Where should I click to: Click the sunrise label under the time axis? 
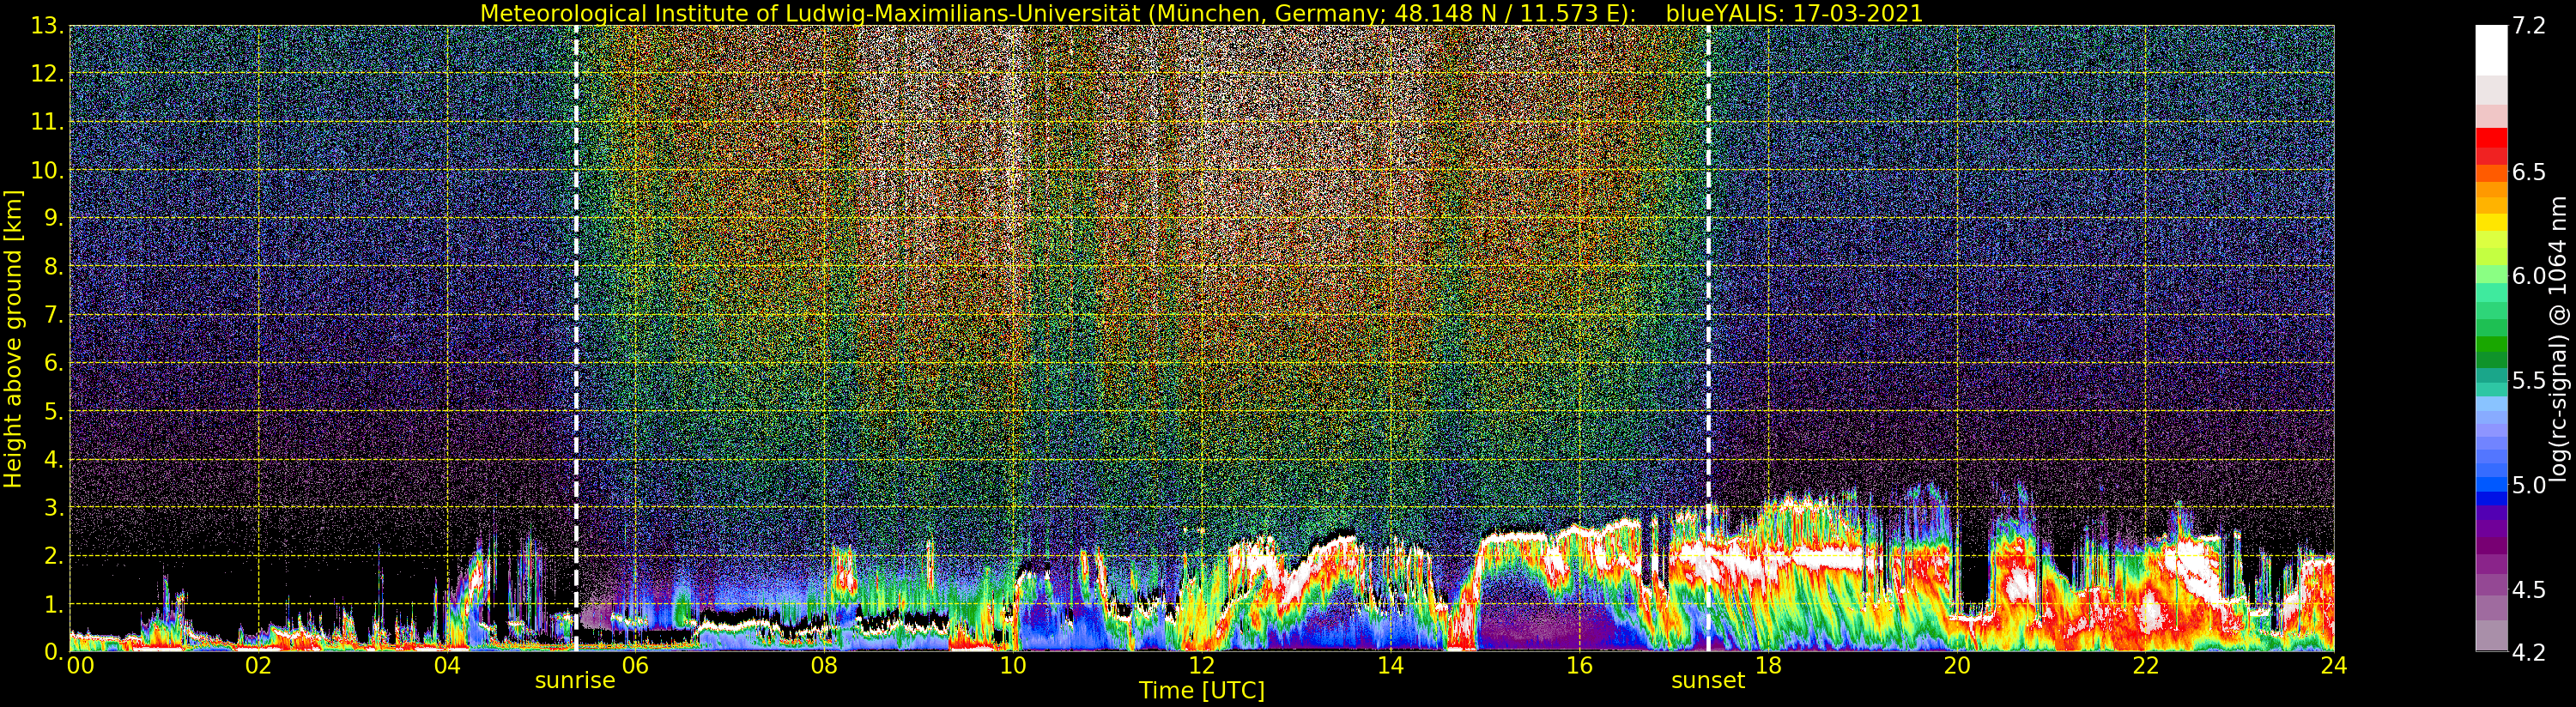click(575, 681)
